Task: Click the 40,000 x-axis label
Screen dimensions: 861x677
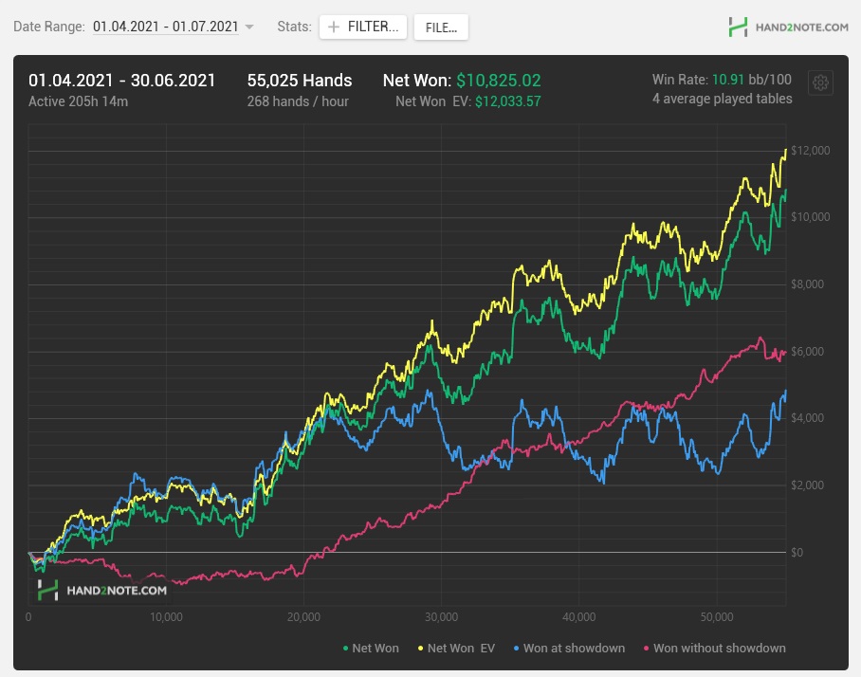Action: point(578,617)
